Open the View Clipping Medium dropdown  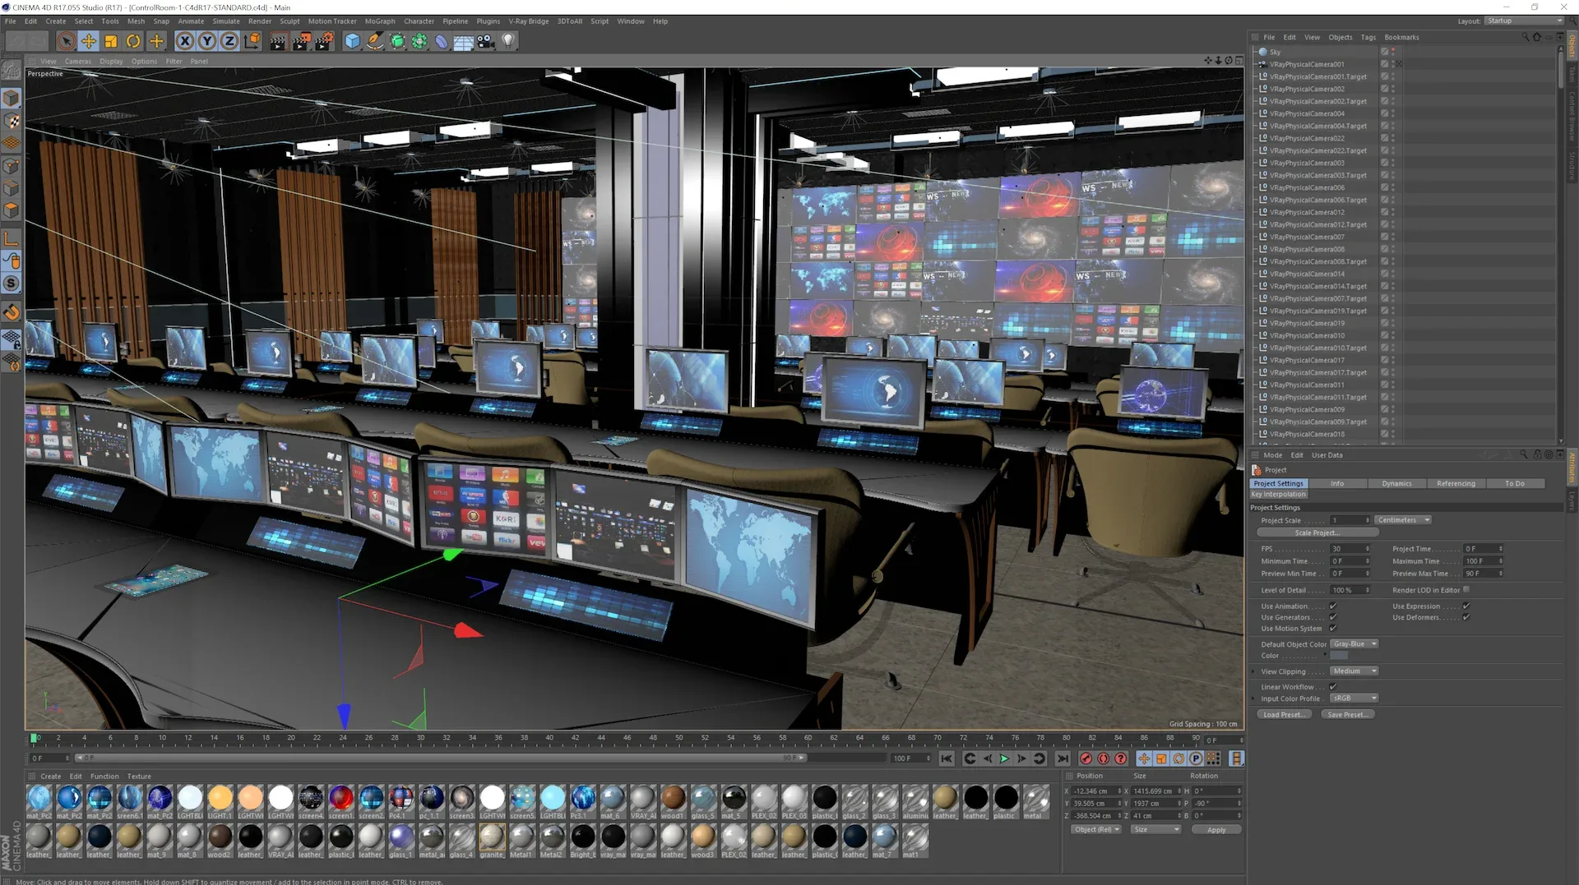pyautogui.click(x=1354, y=671)
